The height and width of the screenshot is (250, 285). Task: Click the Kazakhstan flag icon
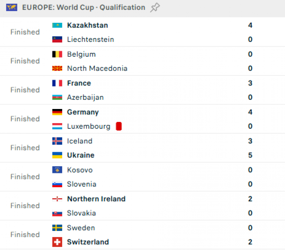pos(57,25)
